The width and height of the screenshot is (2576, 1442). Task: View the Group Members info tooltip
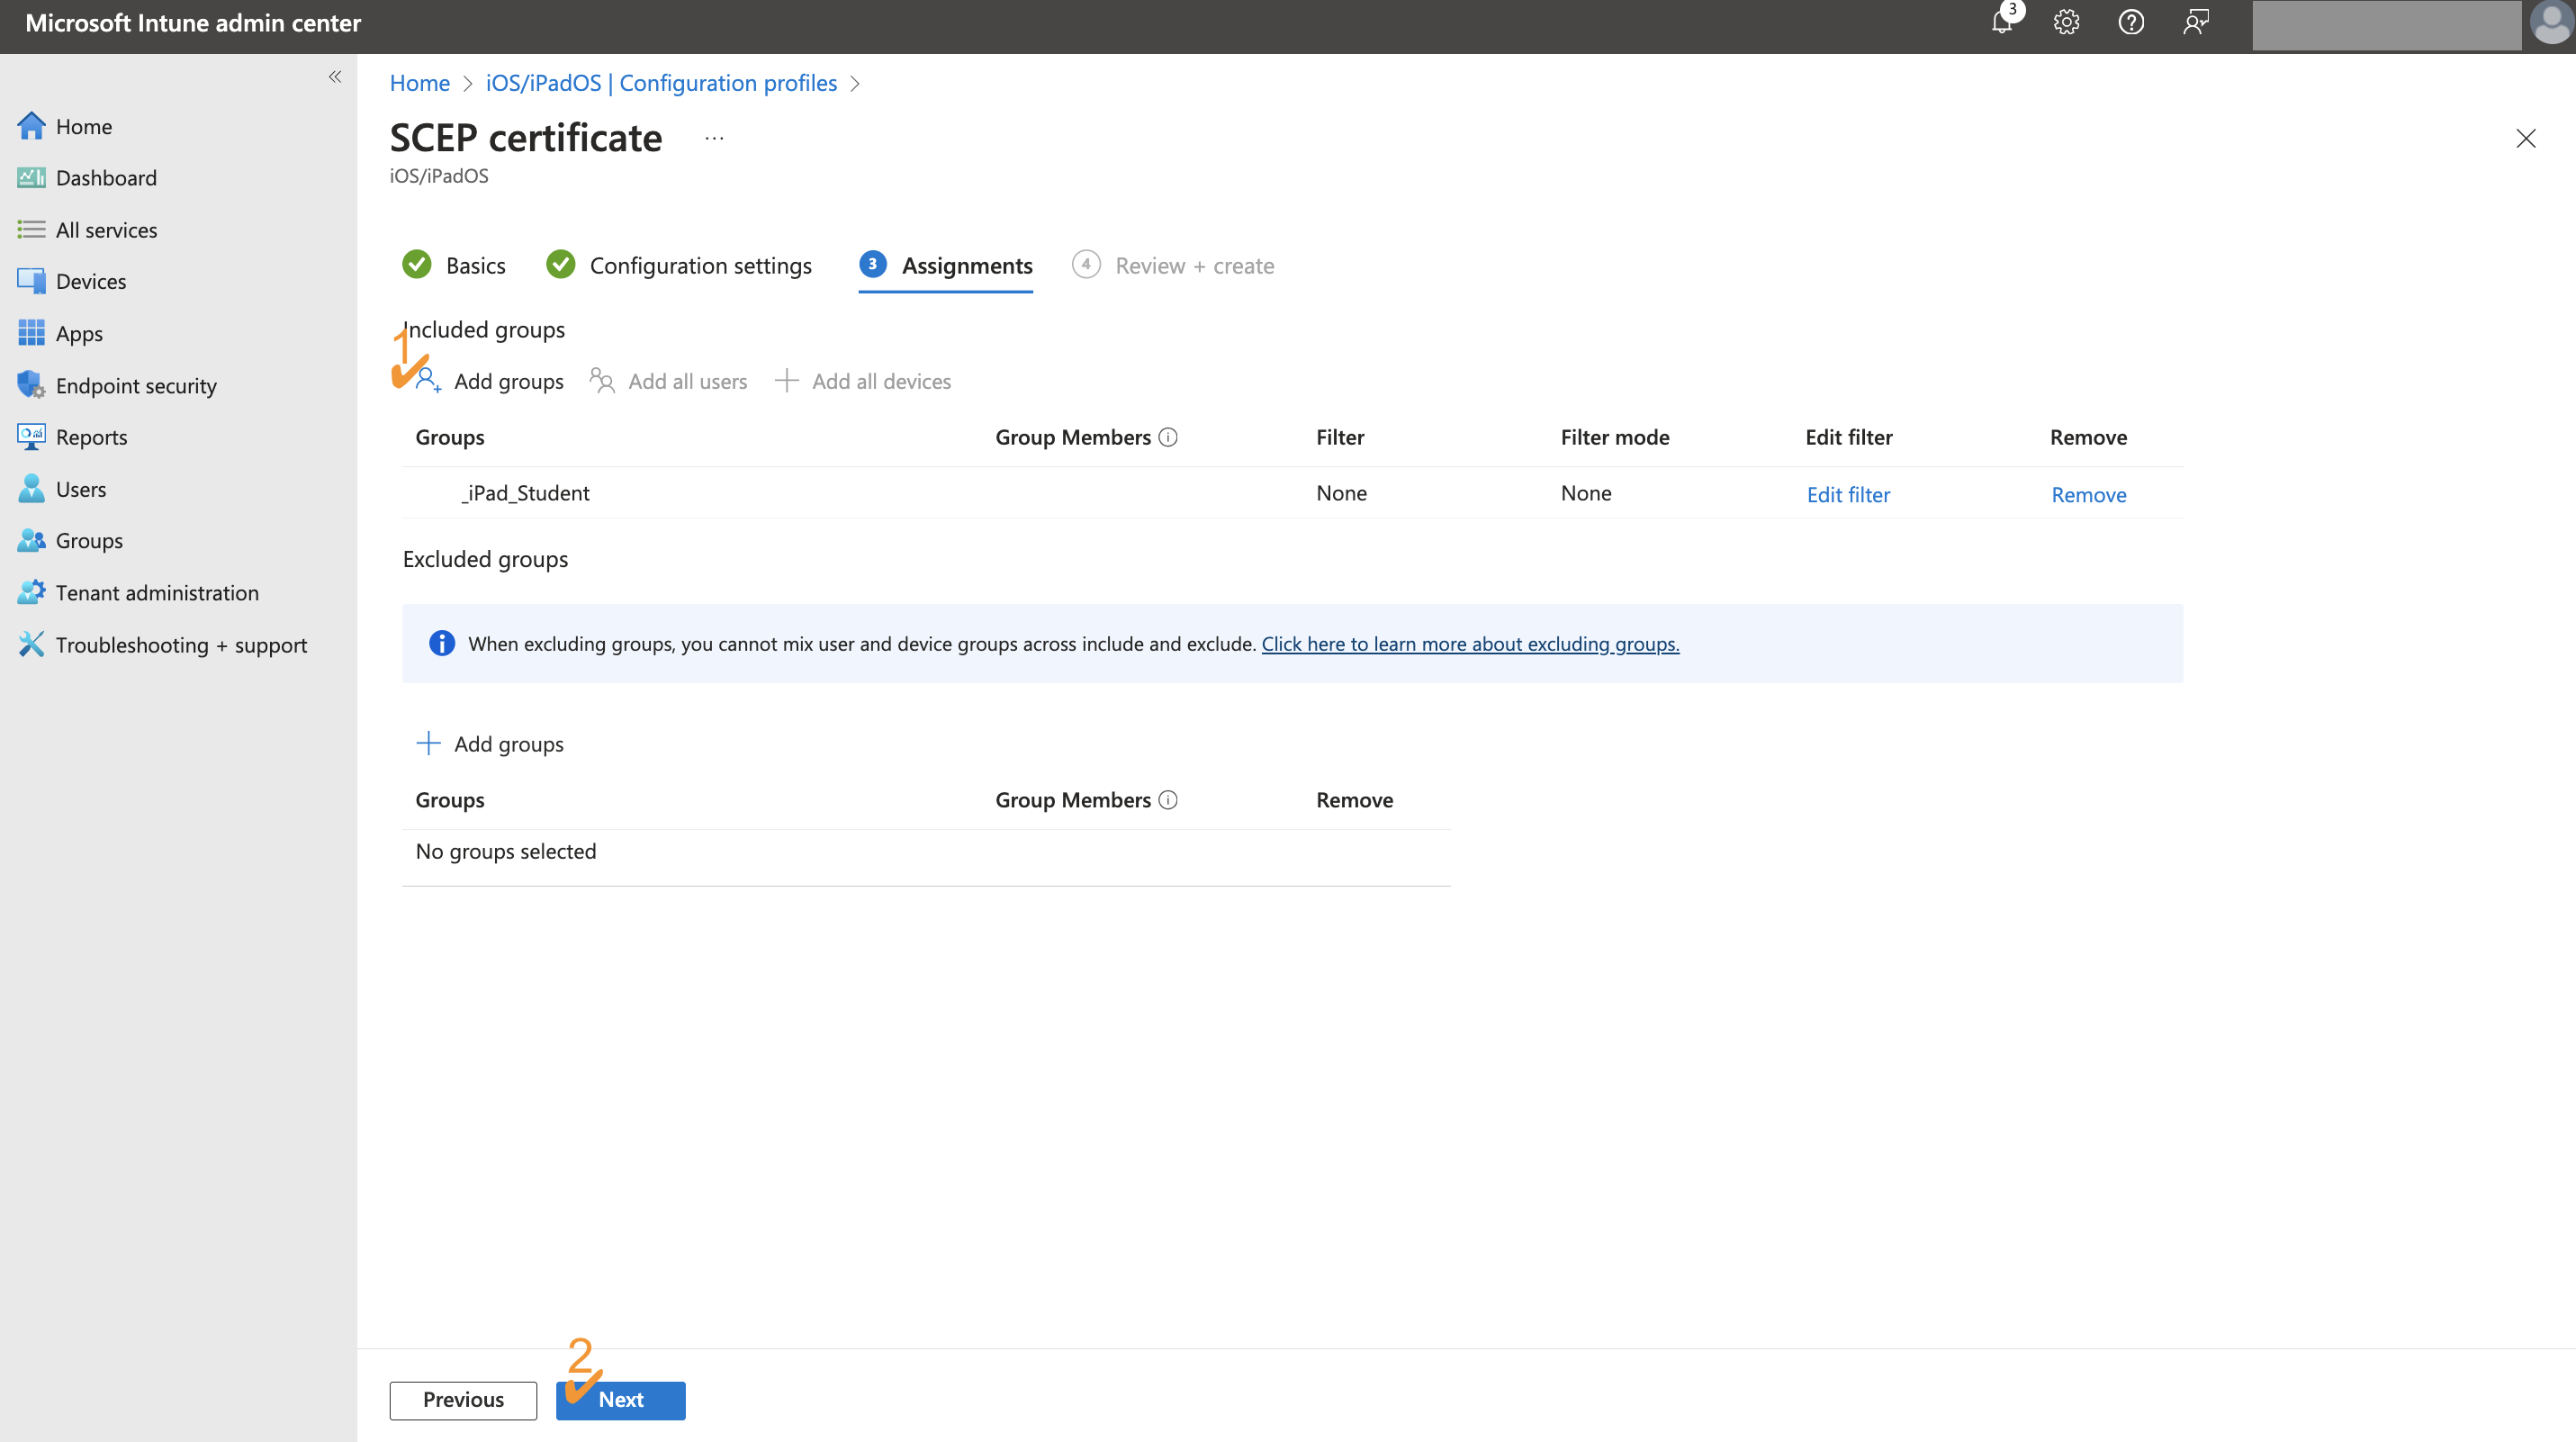pos(1168,437)
